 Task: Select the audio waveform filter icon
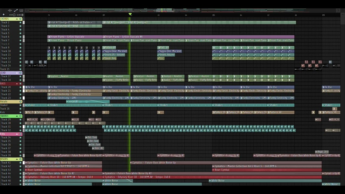click(x=10, y=11)
